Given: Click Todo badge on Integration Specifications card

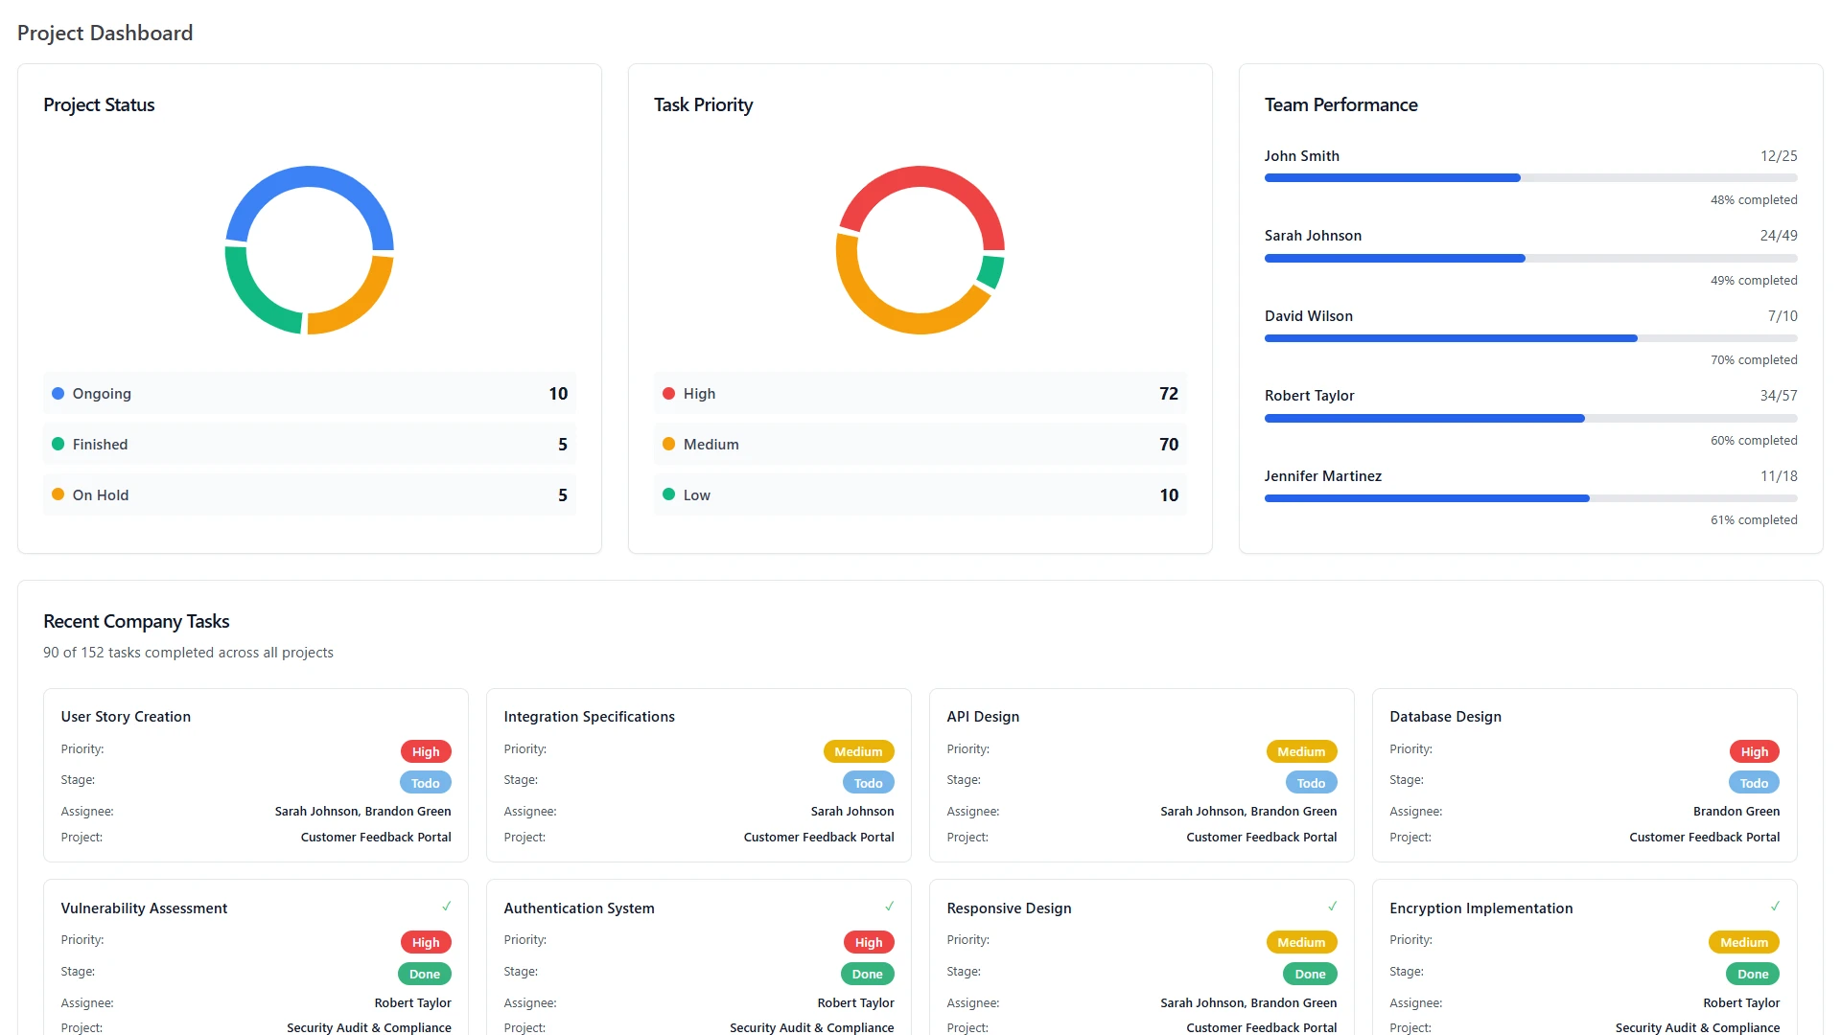Looking at the screenshot, I should (869, 783).
